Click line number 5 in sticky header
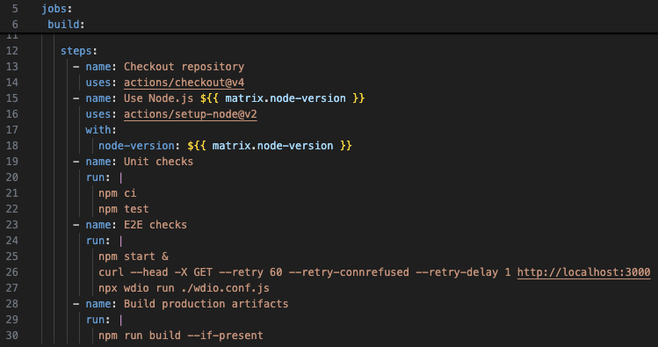Screen dimensions: 658x347 [x=15, y=9]
